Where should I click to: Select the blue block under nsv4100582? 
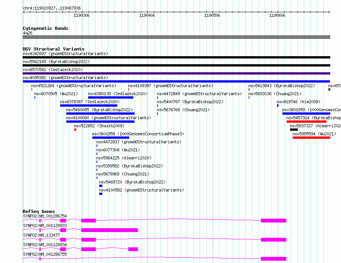(x=101, y=194)
